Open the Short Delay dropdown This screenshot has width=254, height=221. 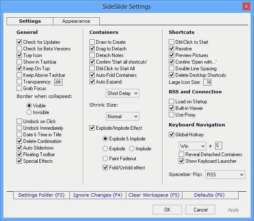click(x=123, y=93)
